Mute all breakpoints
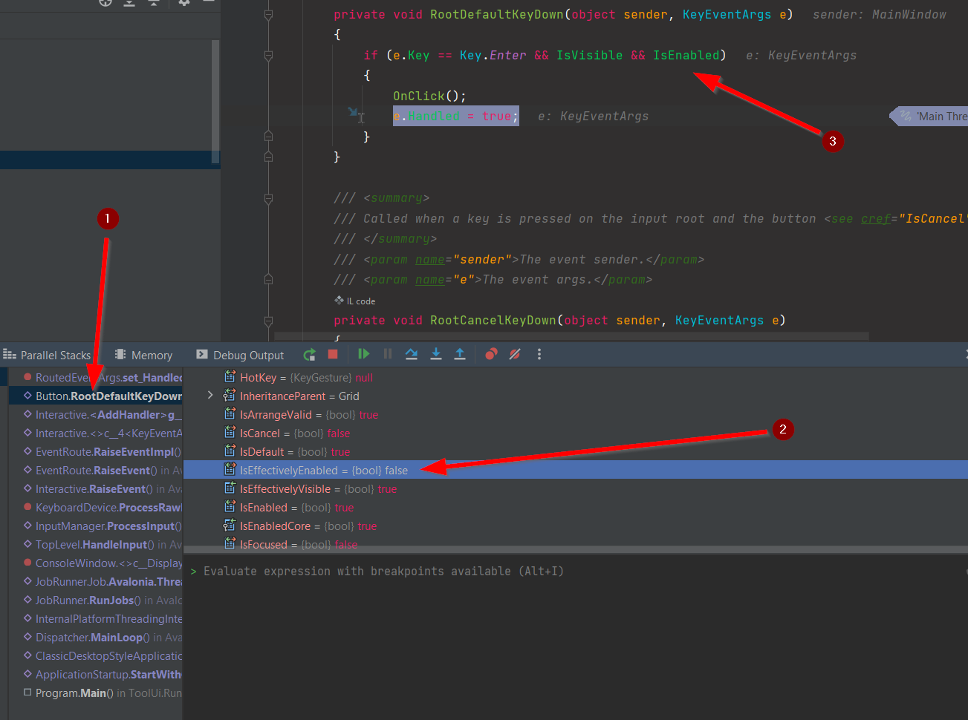968x720 pixels. tap(515, 354)
